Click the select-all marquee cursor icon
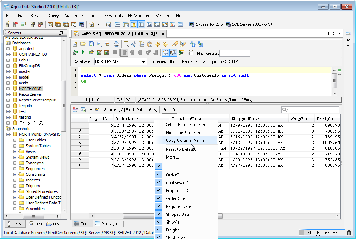The image size is (356, 239). point(126,44)
